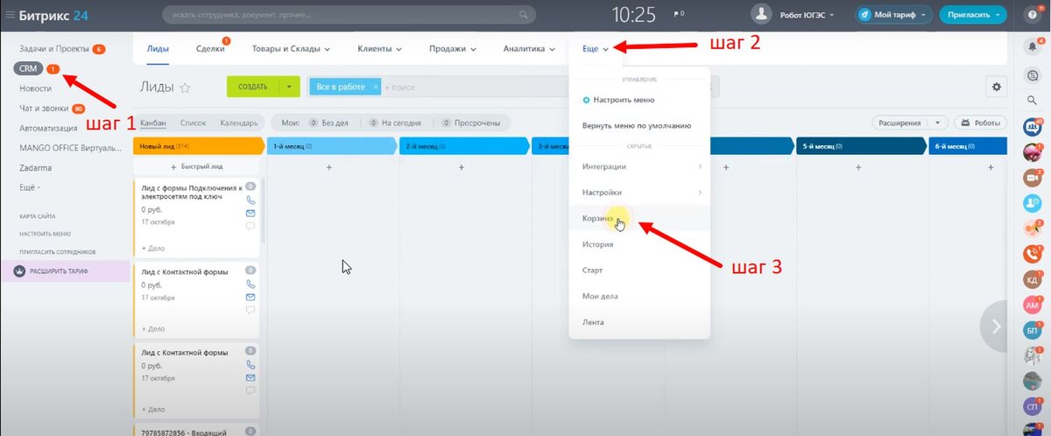Click Быстрый лид to add a lead
The image size is (1051, 436).
tap(197, 166)
